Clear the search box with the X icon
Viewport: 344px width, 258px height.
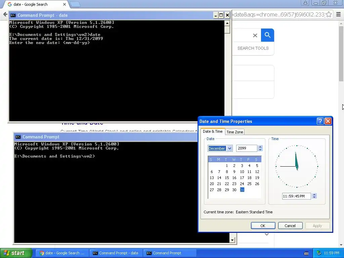pos(255,35)
